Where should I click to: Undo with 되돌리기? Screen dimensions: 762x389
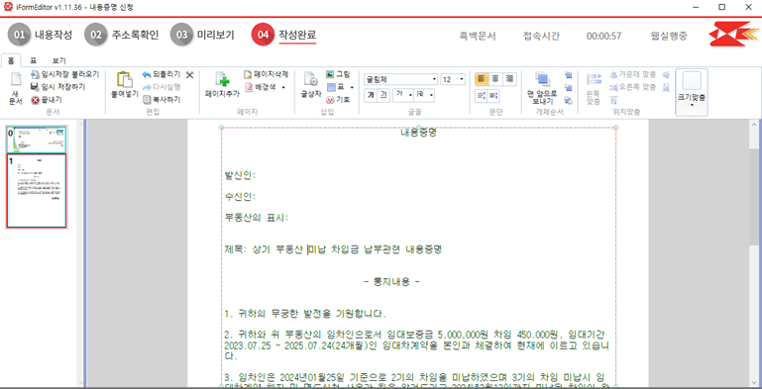coord(162,74)
